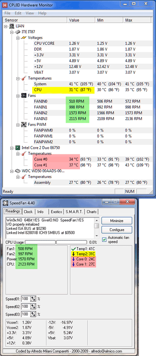156x356 pixels.
Task: Collapse the ITE IT87 tree node
Action: pos(12,32)
